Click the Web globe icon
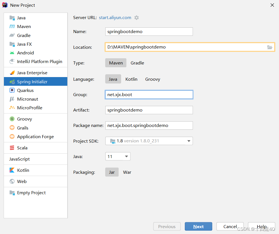This screenshot has width=279, height=234. click(12, 181)
